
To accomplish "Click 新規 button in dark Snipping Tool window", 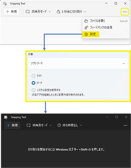I will pyautogui.click(x=12, y=125).
